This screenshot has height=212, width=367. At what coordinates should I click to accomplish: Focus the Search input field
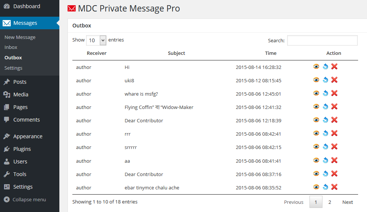pyautogui.click(x=322, y=40)
